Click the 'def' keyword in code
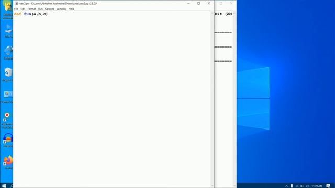This screenshot has width=335, height=188. coord(17,14)
